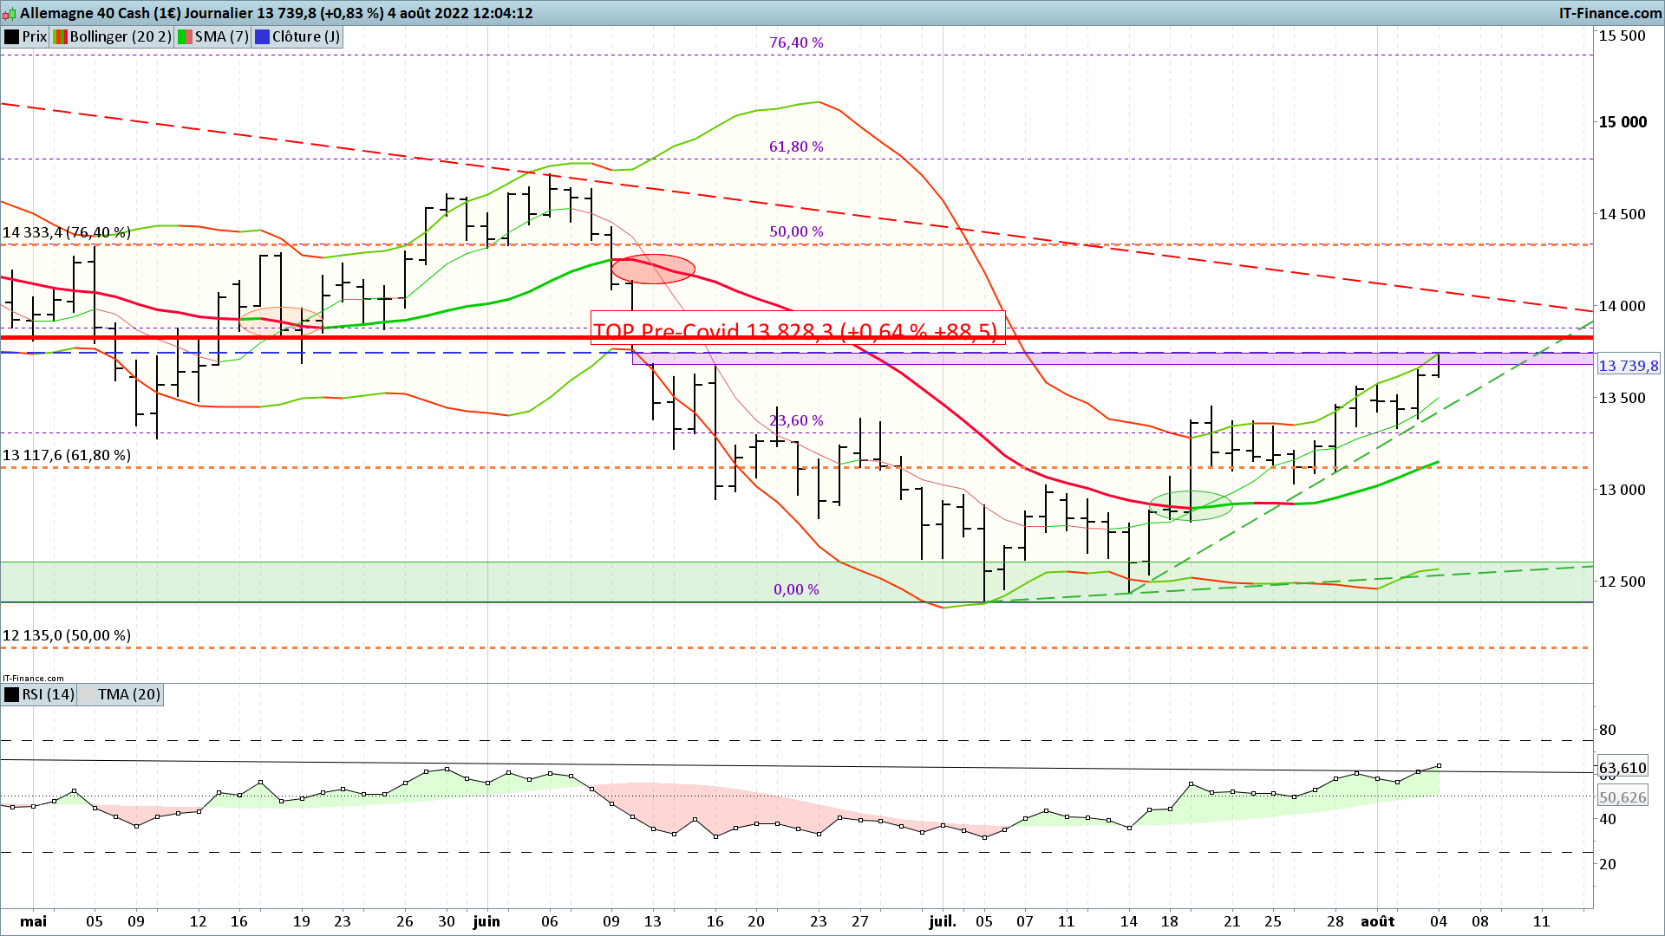
Task: Click the green ellipse marker near July 18
Action: coord(1191,504)
